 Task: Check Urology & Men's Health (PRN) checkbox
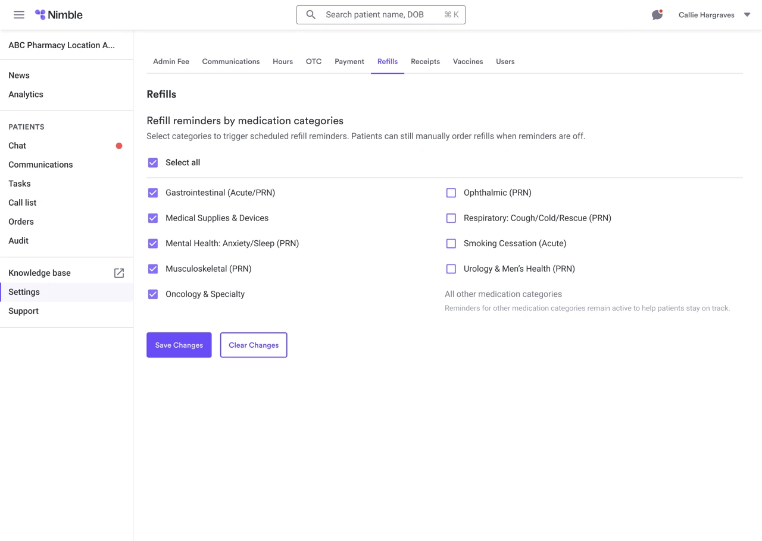tap(451, 269)
